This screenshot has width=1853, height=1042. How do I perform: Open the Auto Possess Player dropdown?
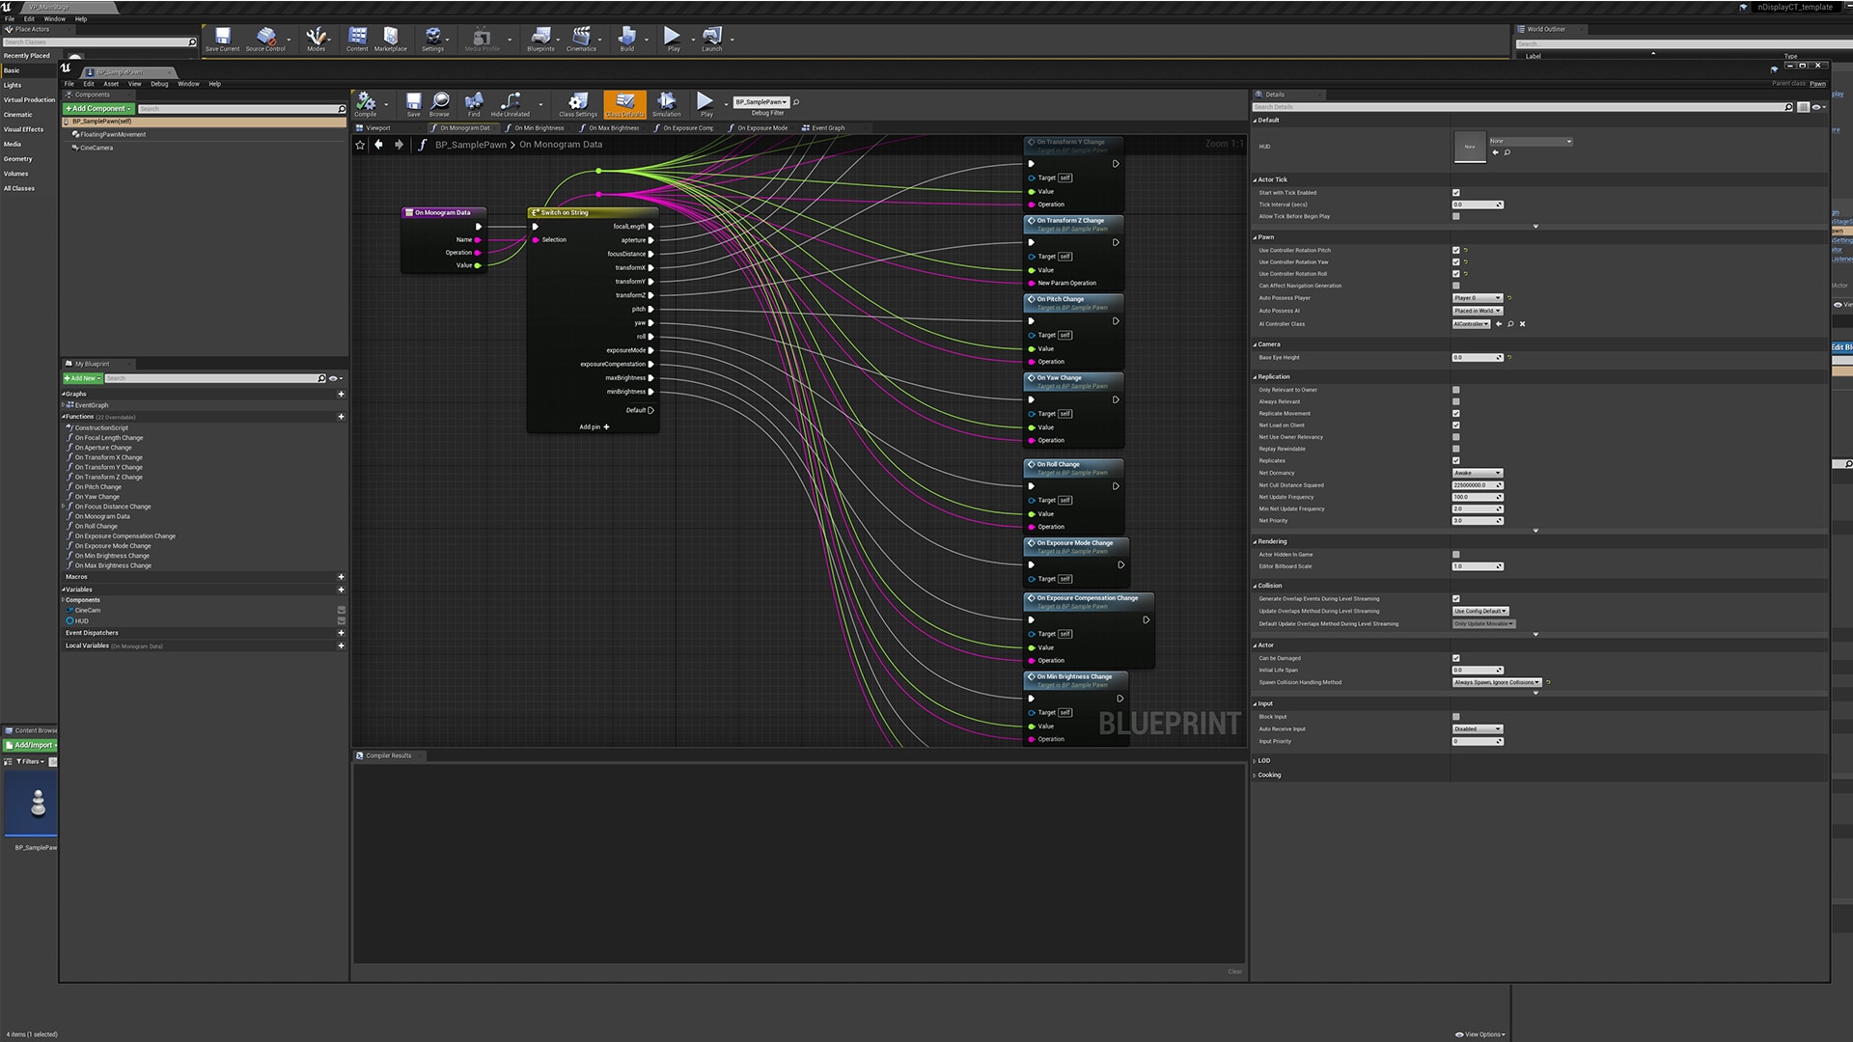click(x=1477, y=298)
